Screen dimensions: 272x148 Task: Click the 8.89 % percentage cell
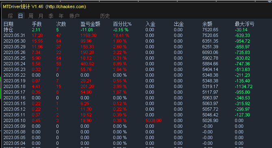point(120,64)
